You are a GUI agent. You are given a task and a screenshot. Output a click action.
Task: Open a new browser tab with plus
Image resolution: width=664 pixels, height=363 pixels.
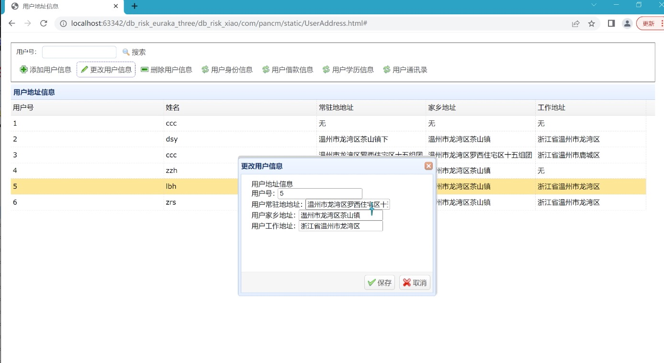(135, 6)
